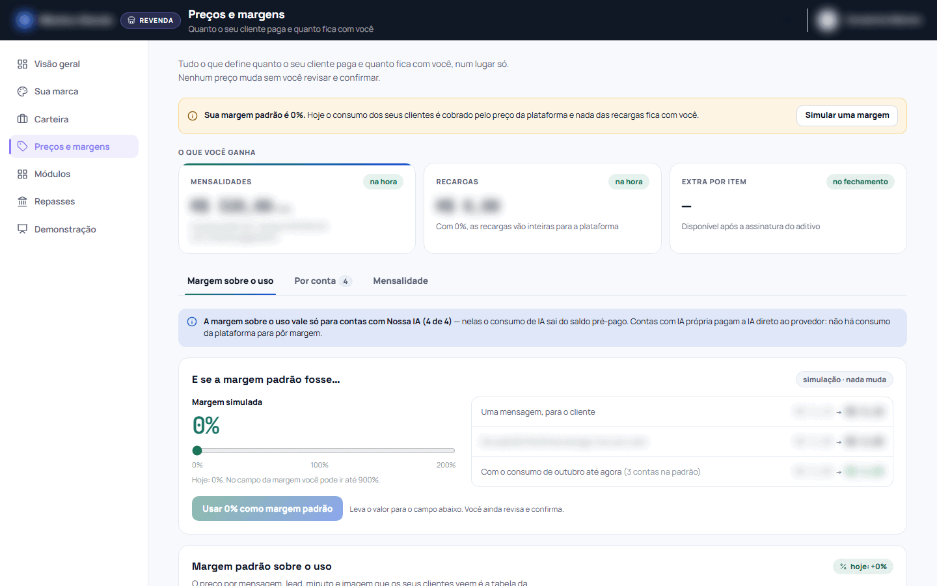
Task: Click the Mensalidades earnings card
Action: click(x=297, y=208)
